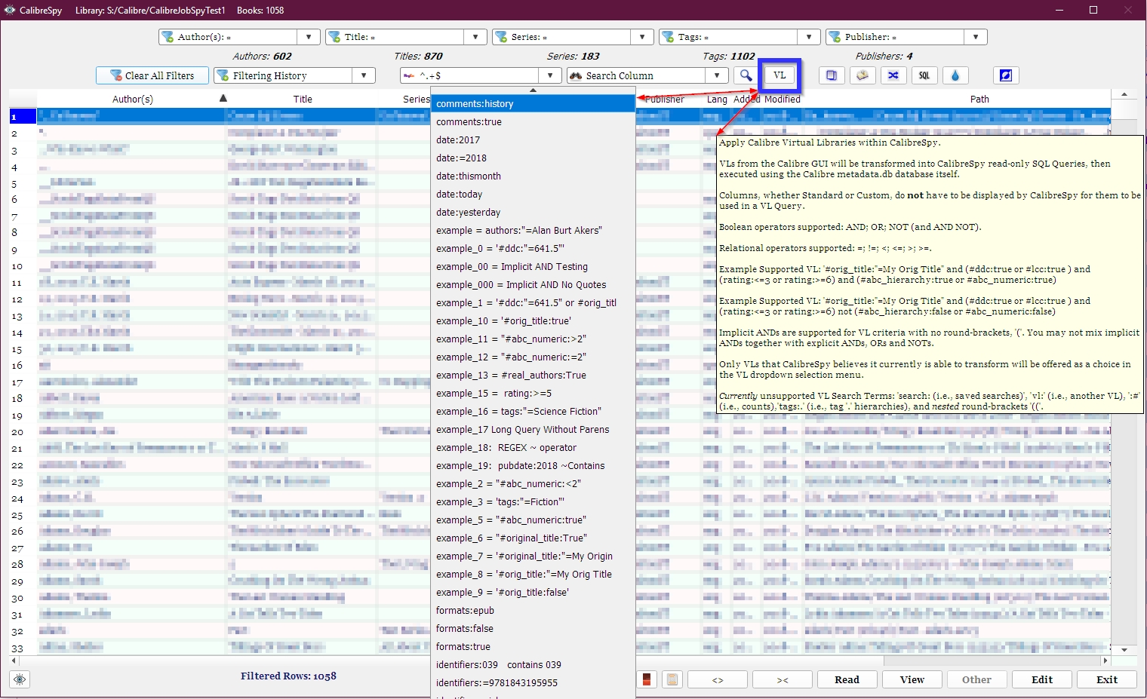1147x699 pixels.
Task: Click the '><' shrink button
Action: point(783,679)
